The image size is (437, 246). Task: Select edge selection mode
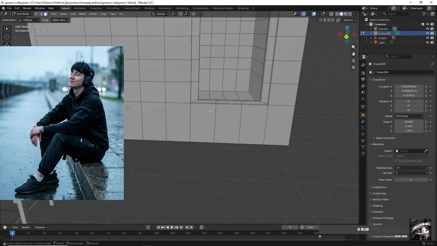coord(41,14)
